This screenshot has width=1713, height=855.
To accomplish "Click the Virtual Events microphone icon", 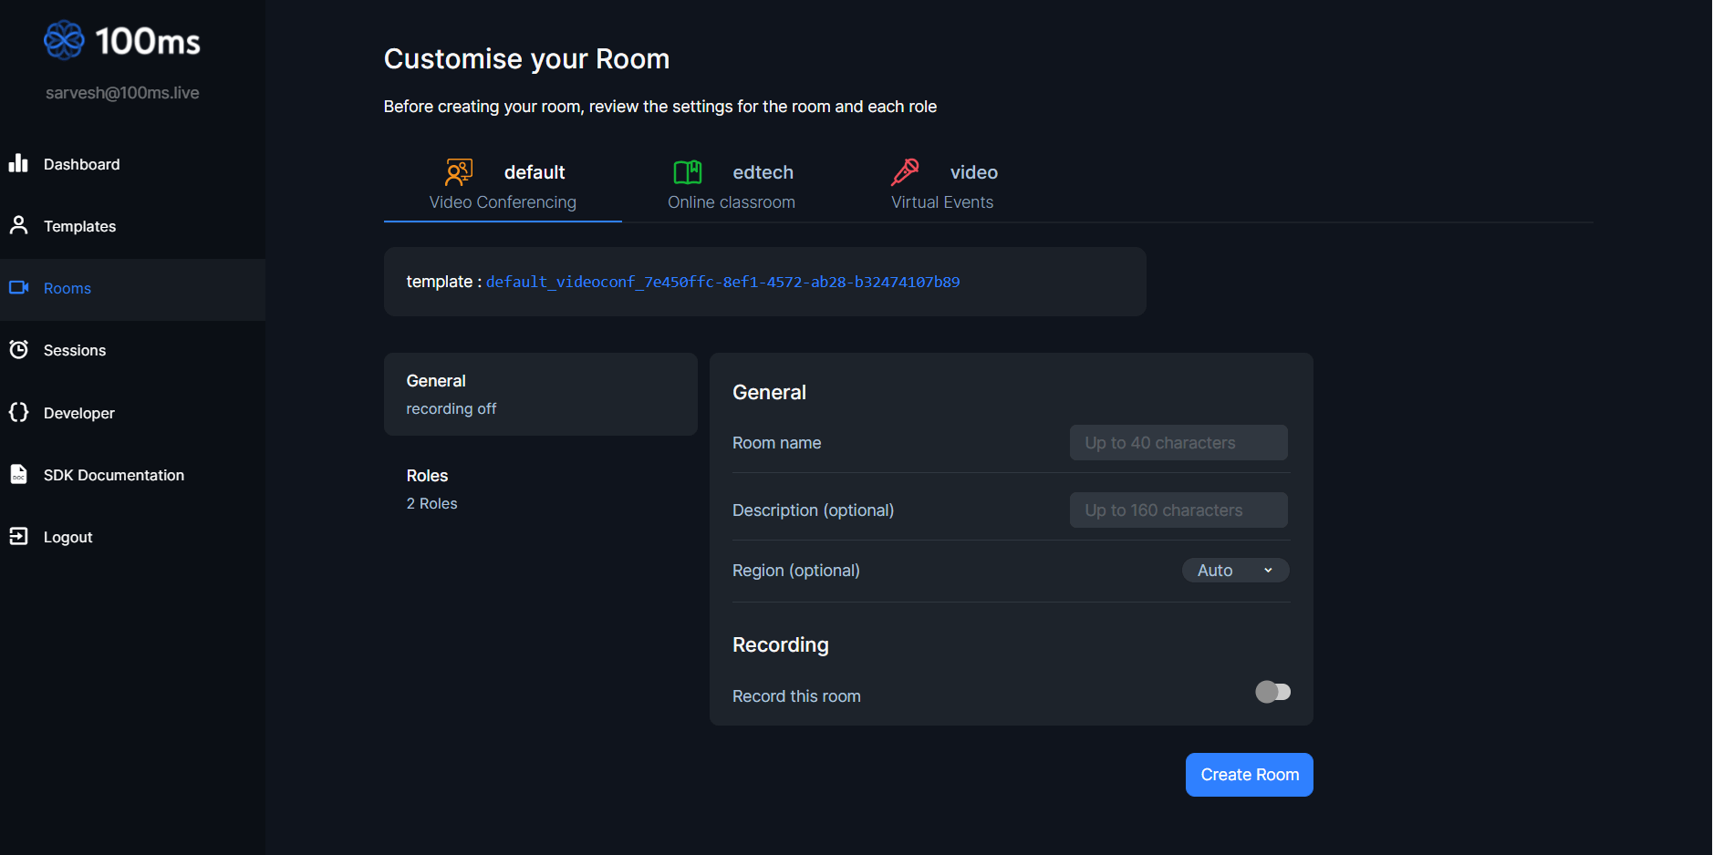I will pyautogui.click(x=904, y=171).
